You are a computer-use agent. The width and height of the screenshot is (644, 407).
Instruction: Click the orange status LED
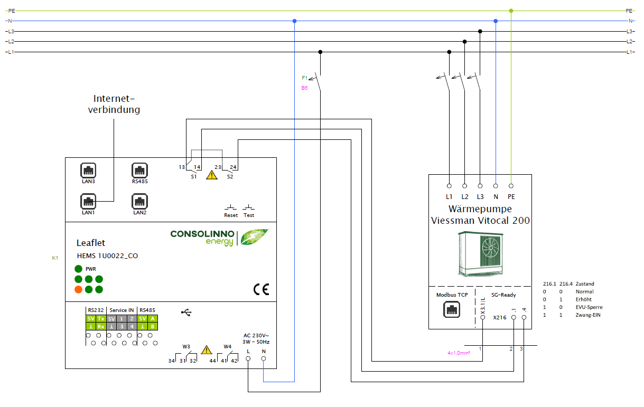78,289
